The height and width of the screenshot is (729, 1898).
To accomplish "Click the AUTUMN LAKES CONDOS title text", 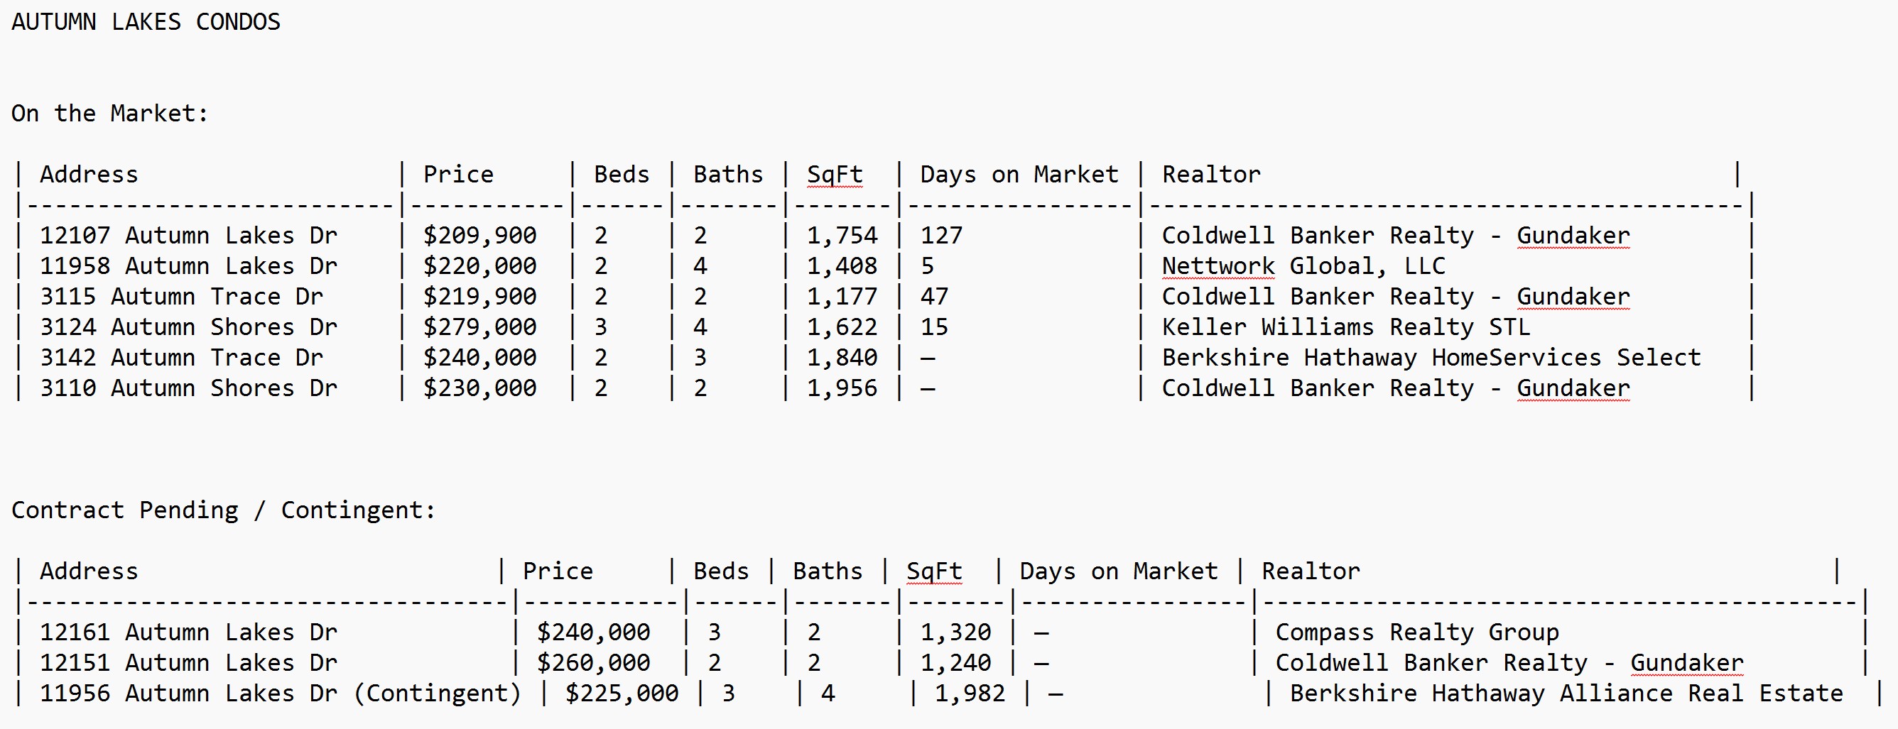I will click(x=146, y=22).
